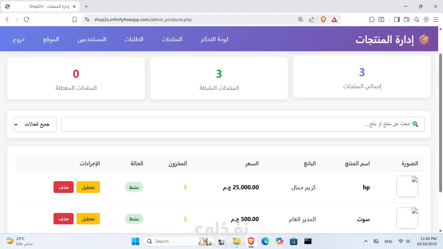Open Microsoft Store from taskbar

(x=294, y=241)
